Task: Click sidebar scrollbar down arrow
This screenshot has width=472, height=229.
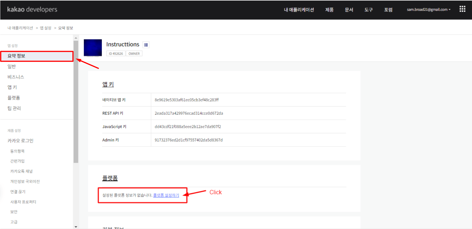Action: click(76, 226)
